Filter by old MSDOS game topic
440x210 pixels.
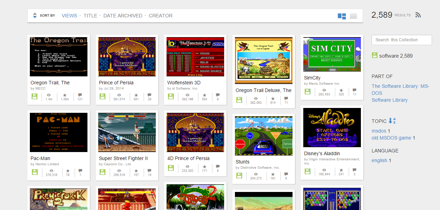click(x=391, y=138)
